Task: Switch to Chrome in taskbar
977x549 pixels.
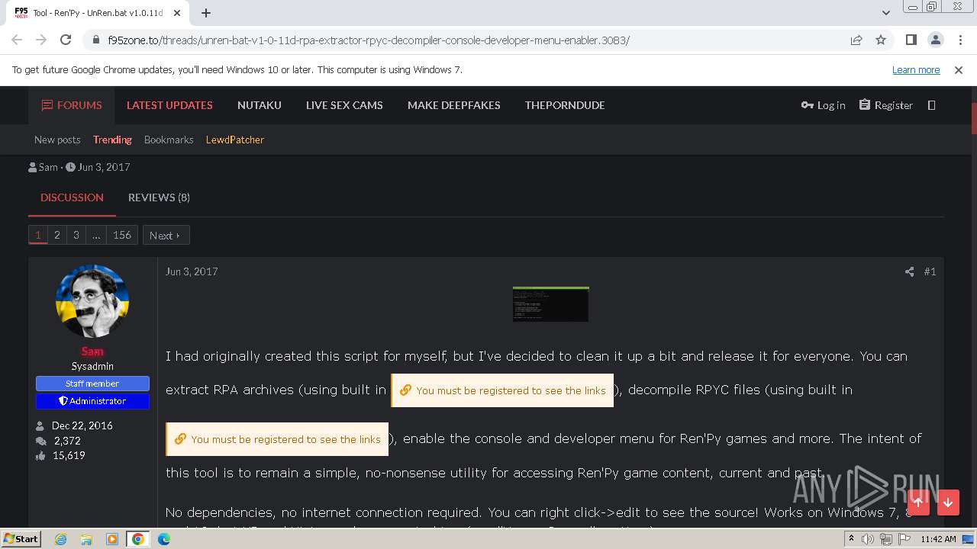Action: [138, 539]
